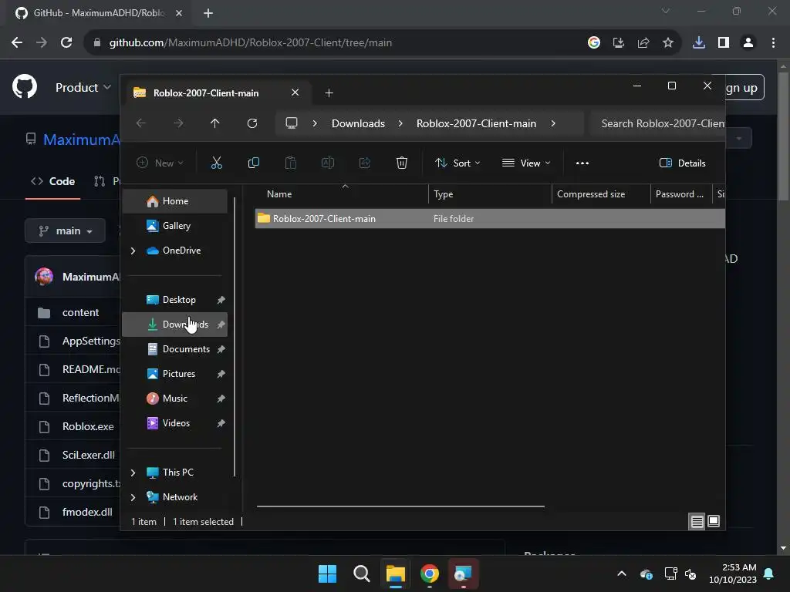
Task: Open Documents in navigation pane
Action: pyautogui.click(x=175, y=349)
